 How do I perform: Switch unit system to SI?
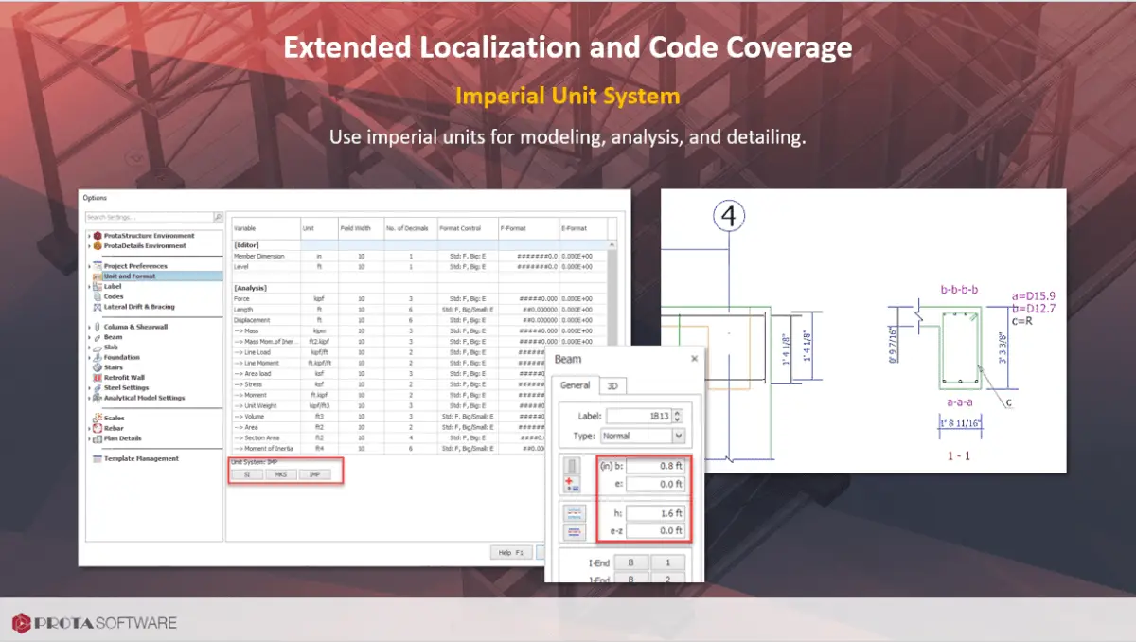pos(247,474)
